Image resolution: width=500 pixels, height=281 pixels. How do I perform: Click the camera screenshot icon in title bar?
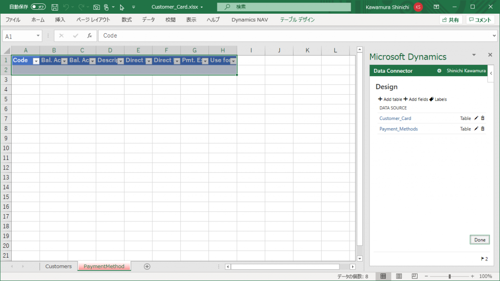point(96,7)
